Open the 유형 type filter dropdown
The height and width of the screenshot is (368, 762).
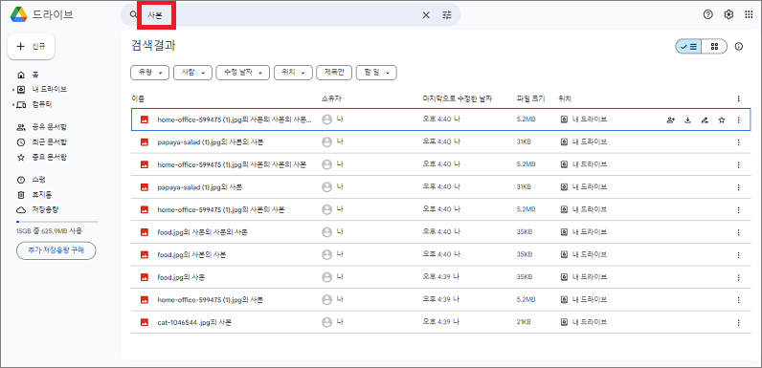pyautogui.click(x=149, y=73)
